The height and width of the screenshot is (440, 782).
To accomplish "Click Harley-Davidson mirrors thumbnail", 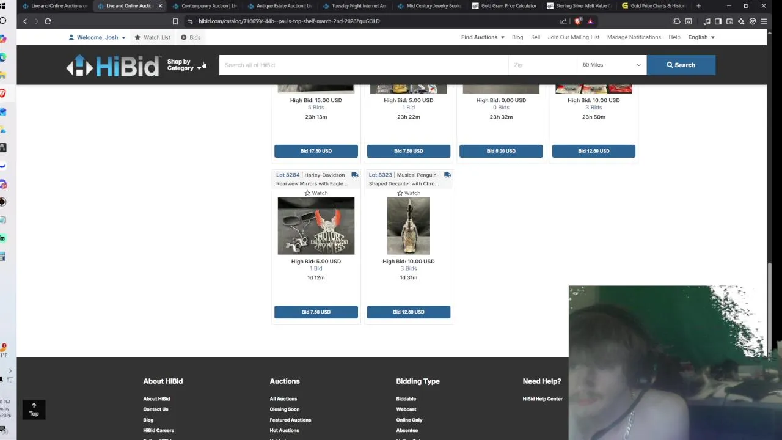I will [x=316, y=226].
